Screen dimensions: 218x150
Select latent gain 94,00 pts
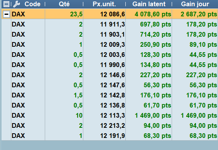point(157,125)
